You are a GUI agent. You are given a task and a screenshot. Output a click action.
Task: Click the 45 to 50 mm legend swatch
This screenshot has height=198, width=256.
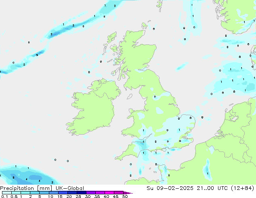119,193
